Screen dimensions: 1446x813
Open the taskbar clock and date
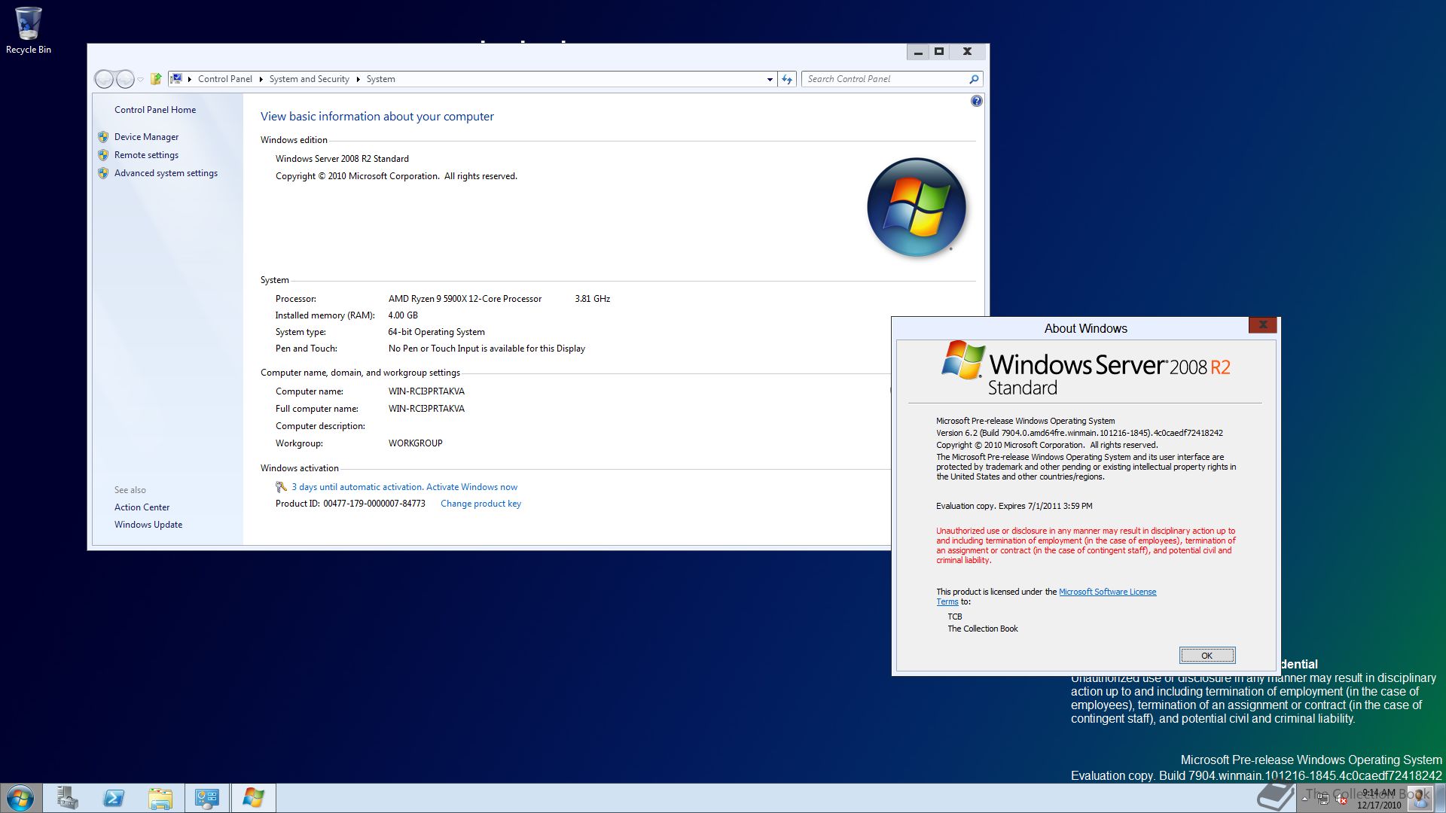pos(1379,799)
